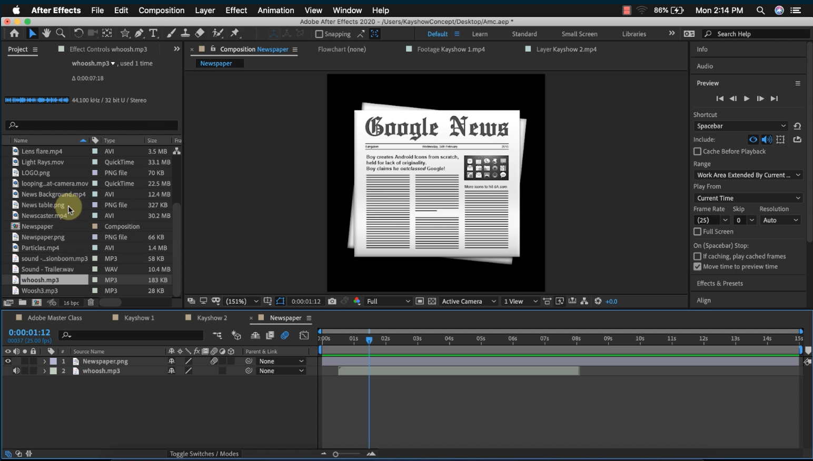Open the Graph Editor icon in timeline
Screen dimensions: 813x461
(304, 335)
